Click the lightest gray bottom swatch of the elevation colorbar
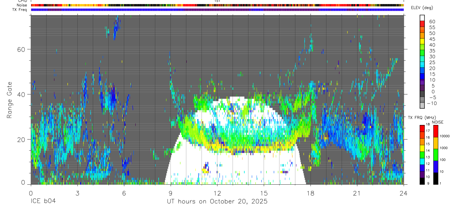The width and height of the screenshot is (454, 209). click(x=422, y=106)
